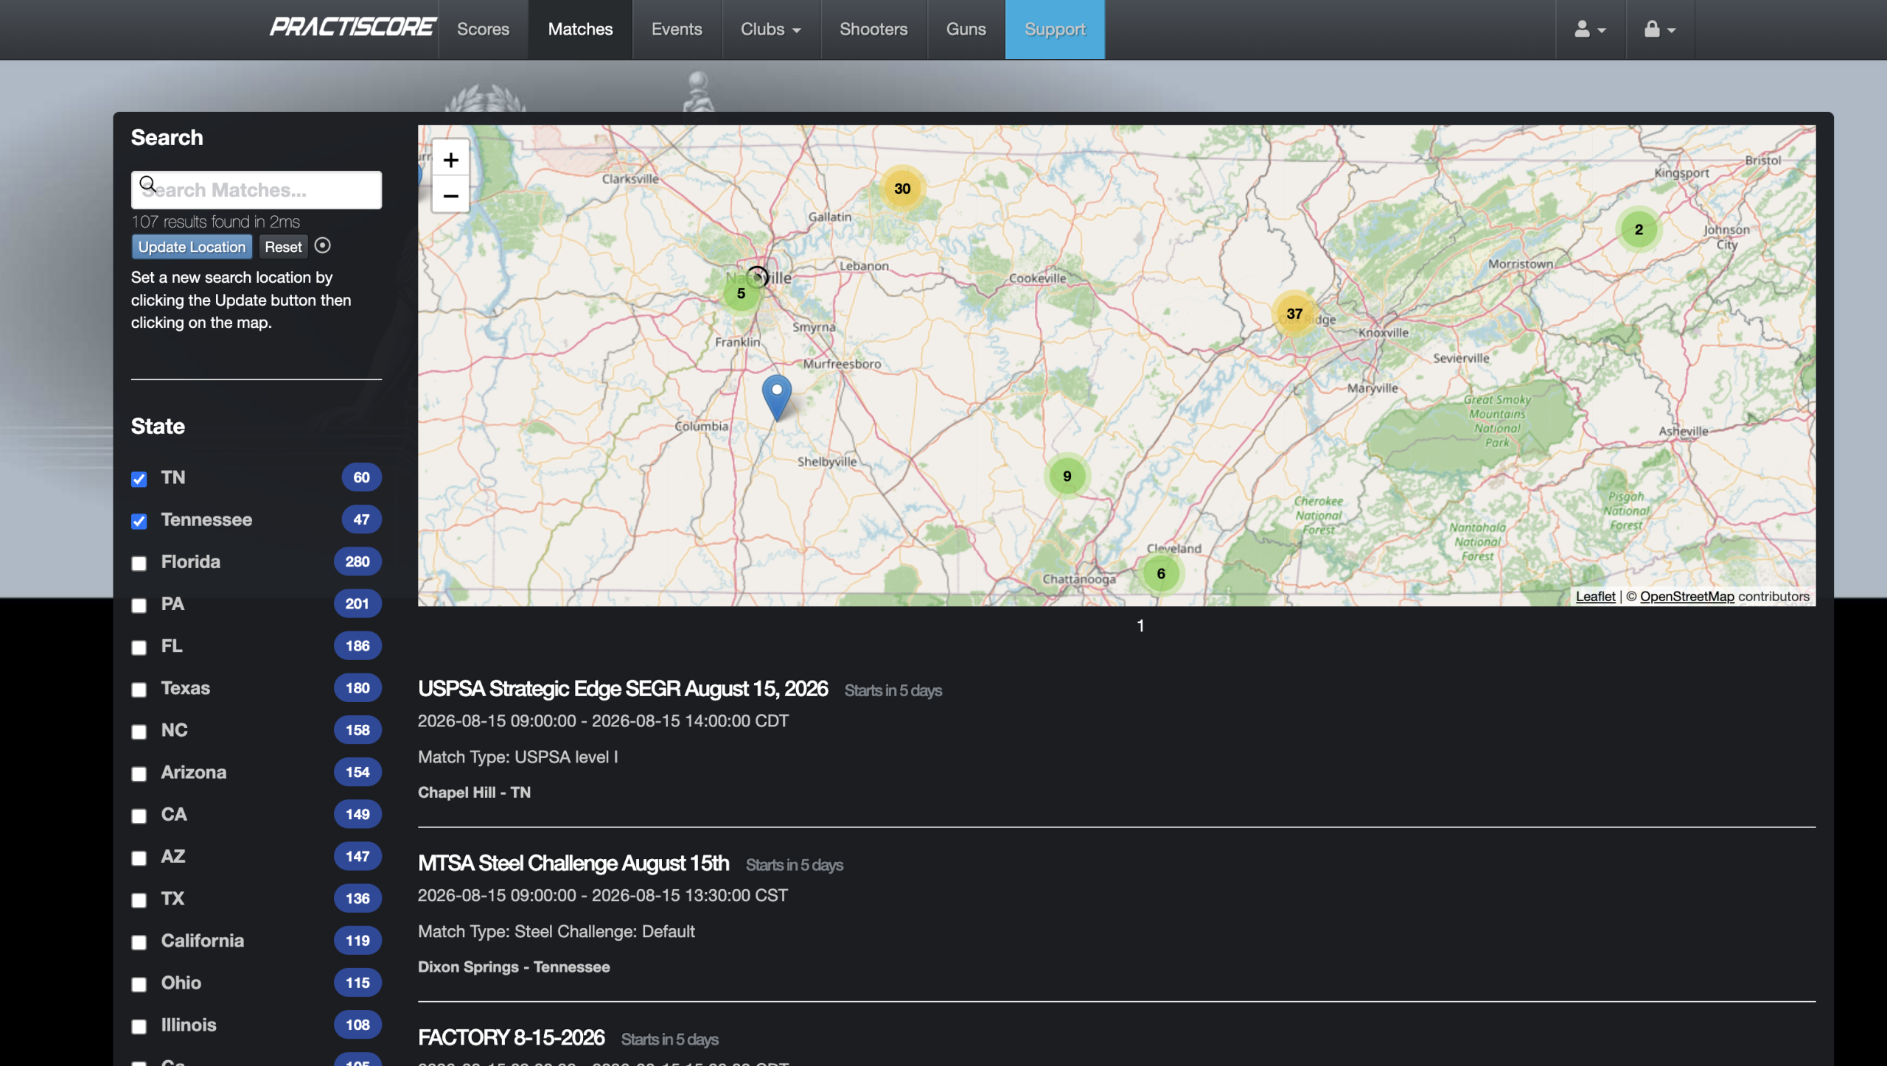Click the PractiScore logo
Image resolution: width=1887 pixels, height=1066 pixels.
coord(353,28)
